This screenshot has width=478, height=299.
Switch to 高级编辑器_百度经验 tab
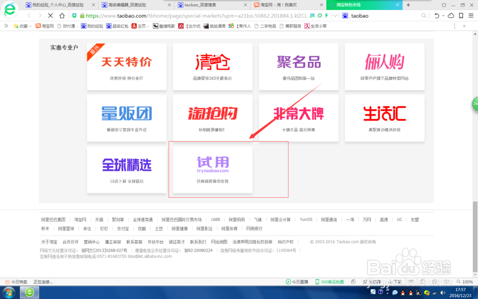point(136,5)
